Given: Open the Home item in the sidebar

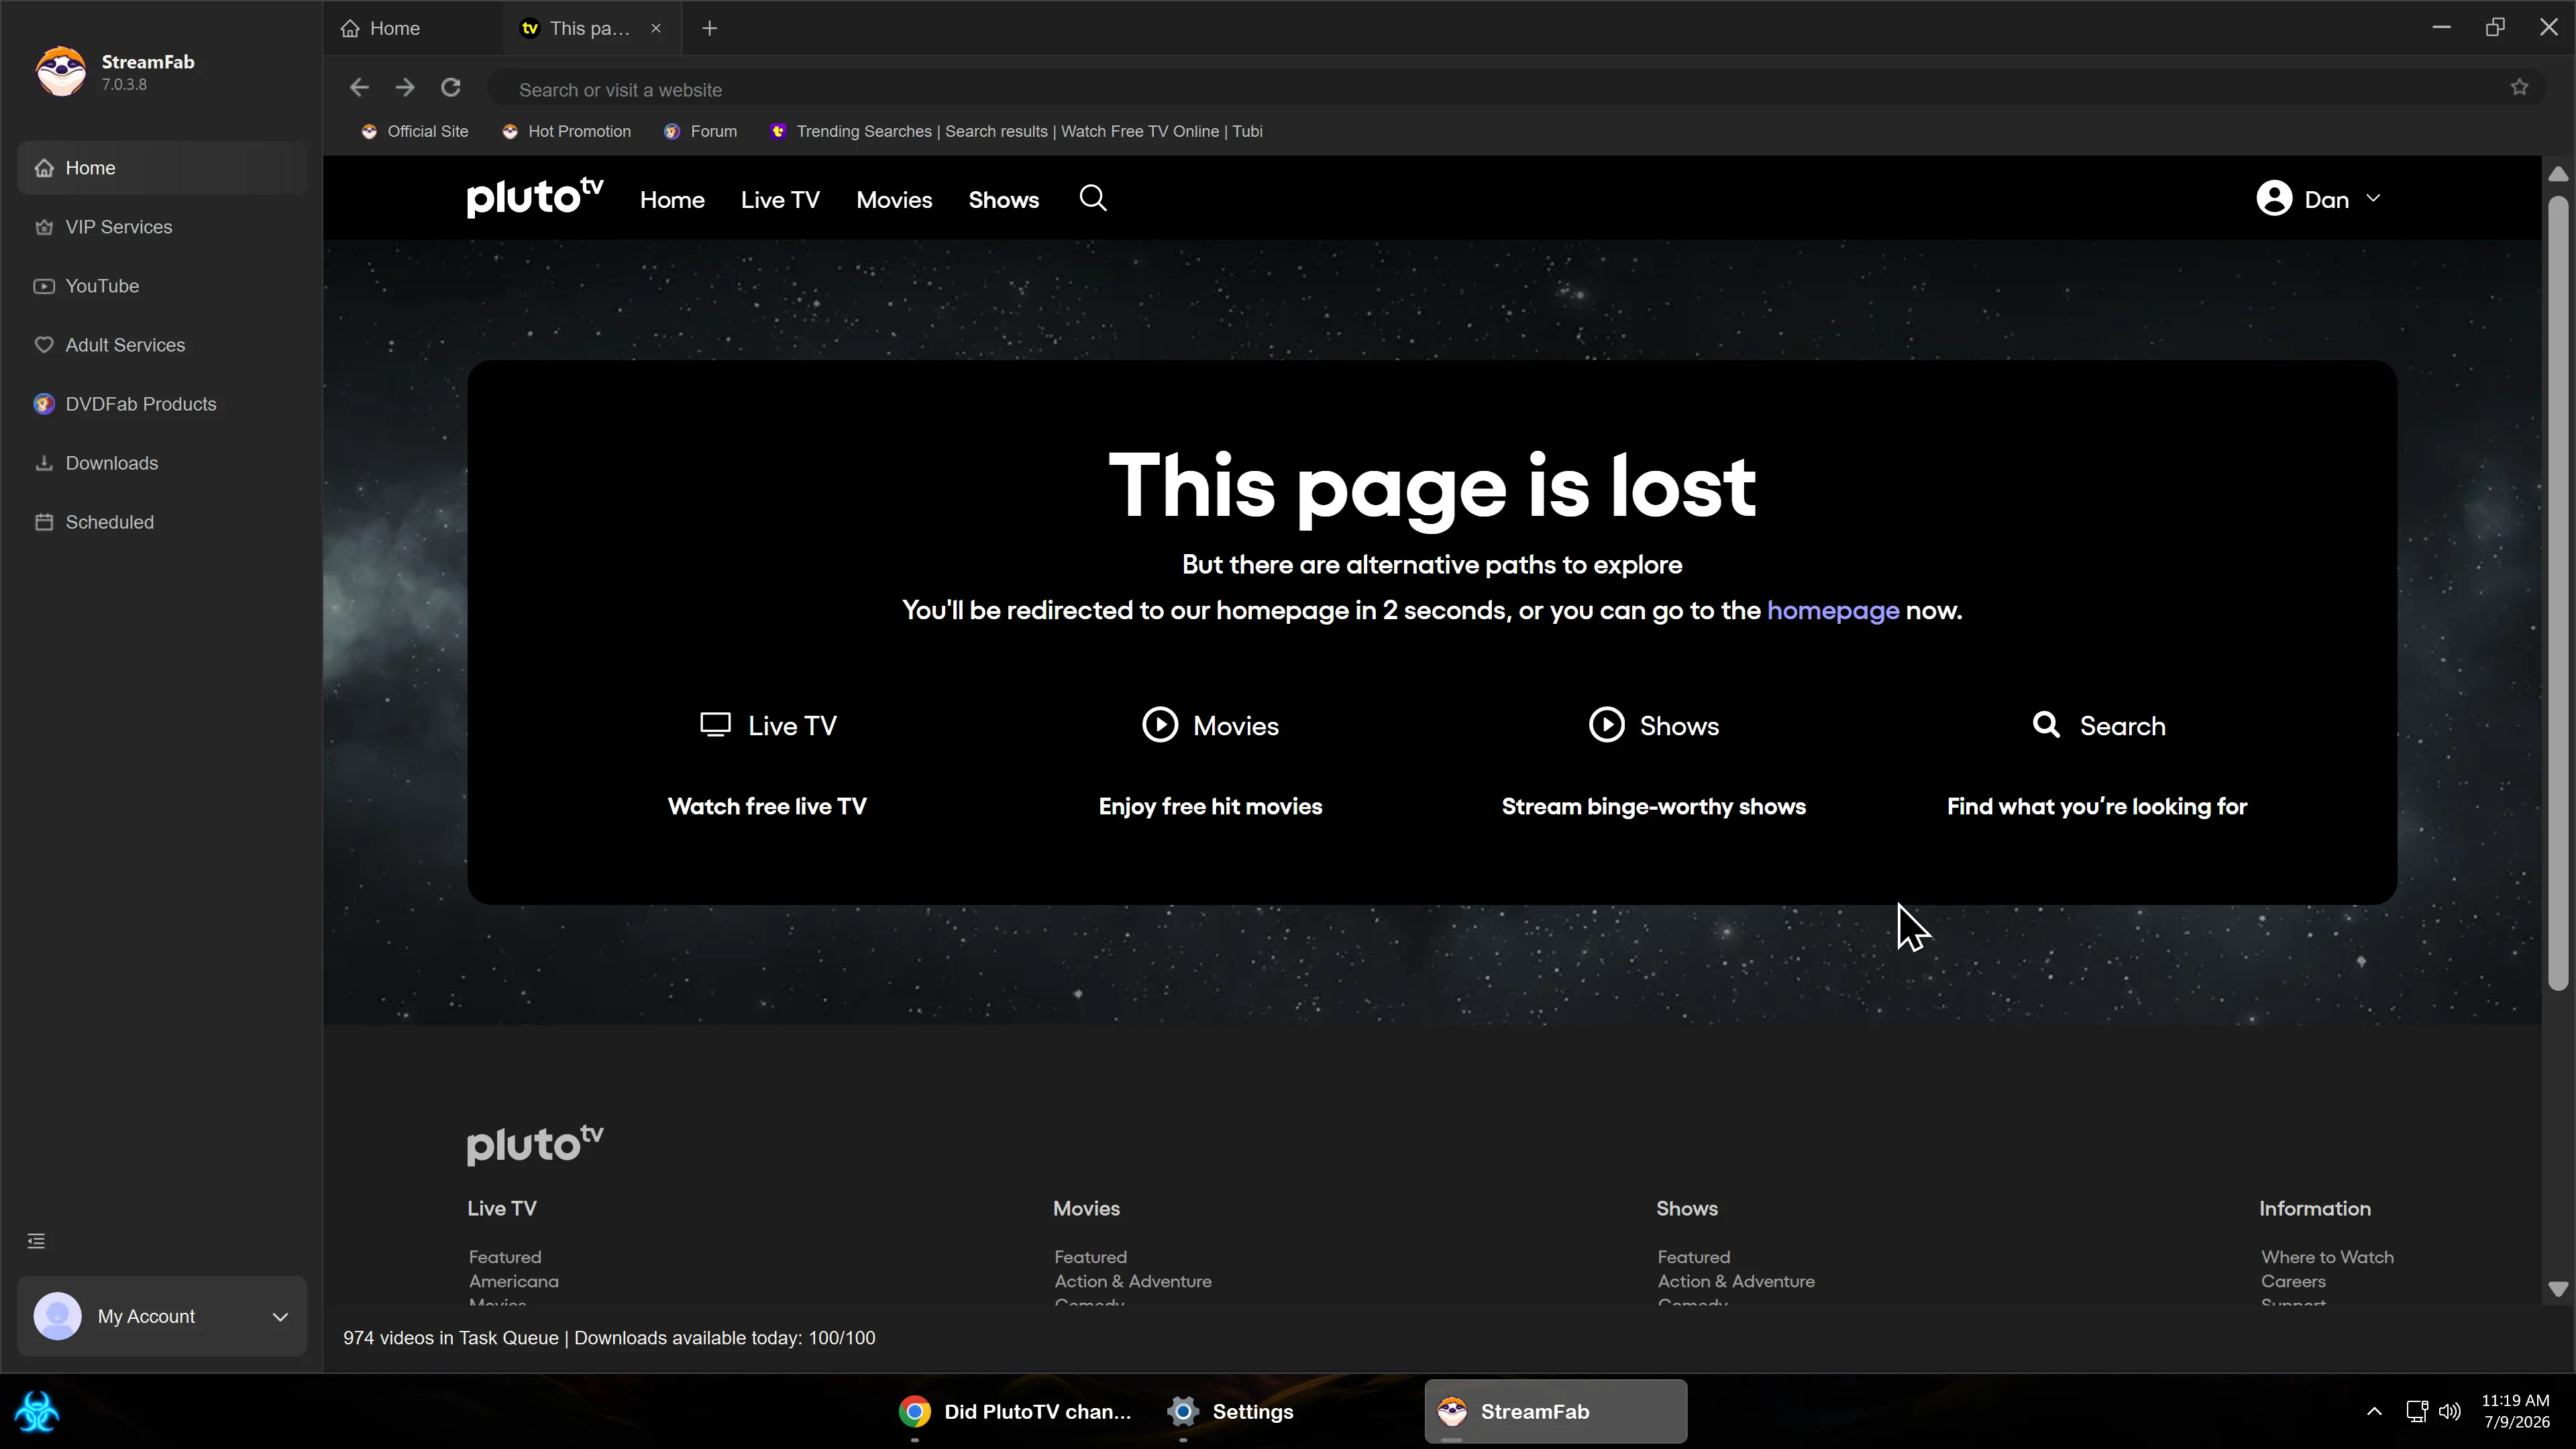Looking at the screenshot, I should click(x=162, y=168).
